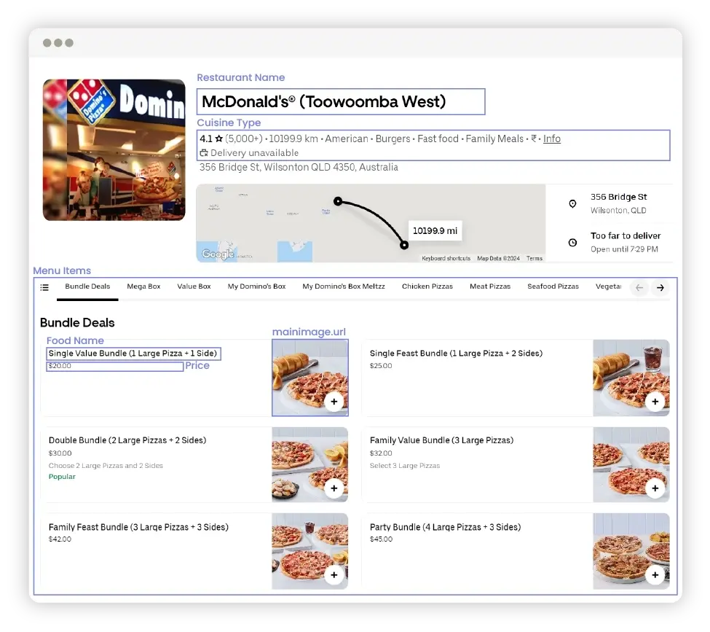Click the delivery unavailable icon
The height and width of the screenshot is (632, 710).
(x=204, y=153)
